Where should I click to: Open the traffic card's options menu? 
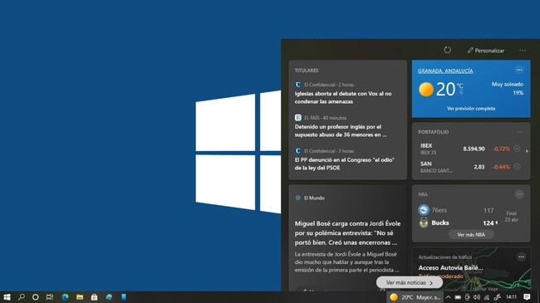521,257
